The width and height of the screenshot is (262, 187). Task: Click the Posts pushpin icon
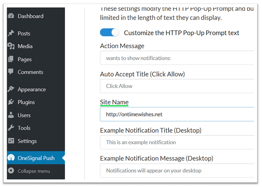(11, 33)
